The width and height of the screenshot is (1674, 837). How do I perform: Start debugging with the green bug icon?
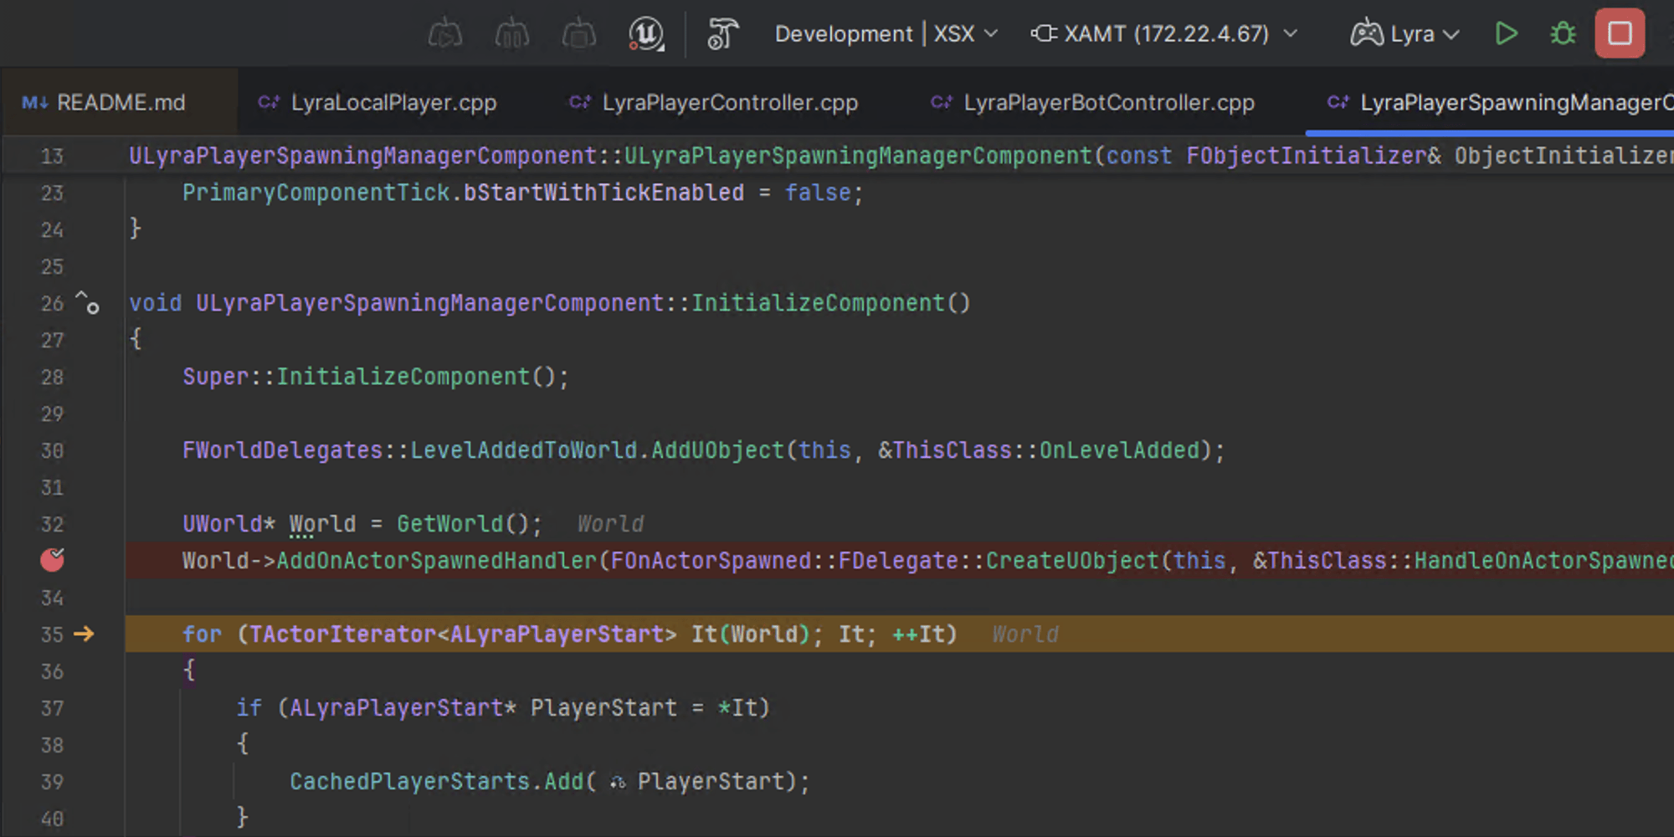1563,34
